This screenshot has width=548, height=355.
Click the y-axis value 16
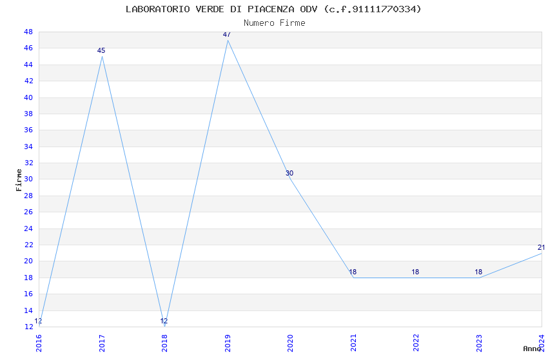(28, 294)
